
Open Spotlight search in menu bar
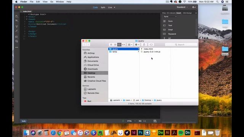217,2
